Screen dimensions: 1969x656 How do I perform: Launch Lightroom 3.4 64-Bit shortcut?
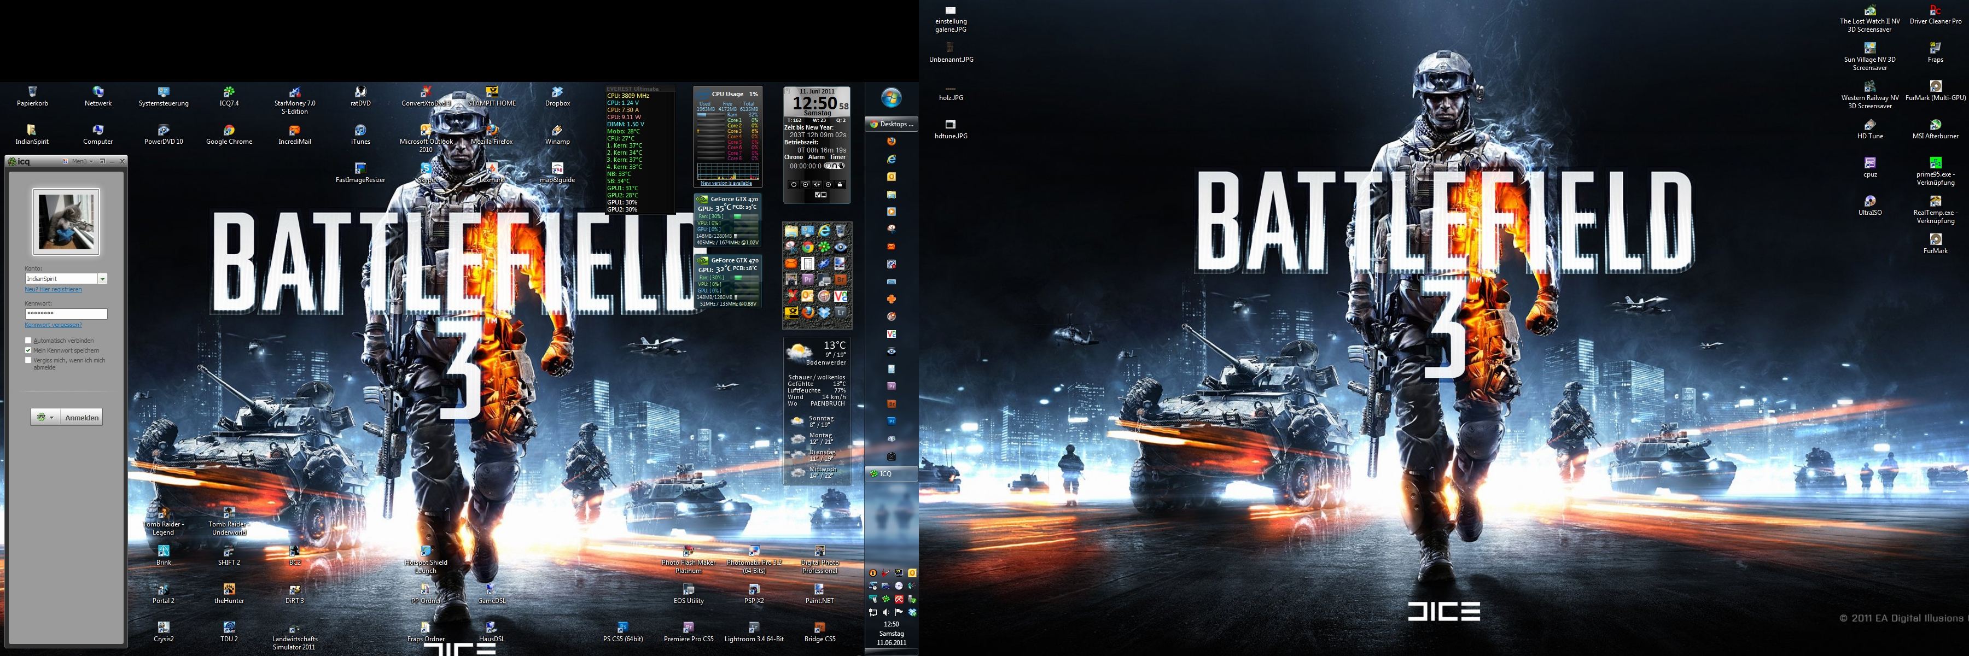point(754,631)
